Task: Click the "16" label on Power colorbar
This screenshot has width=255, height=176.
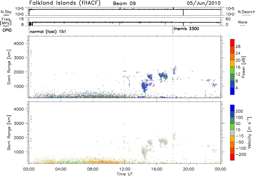Action: click(x=238, y=67)
